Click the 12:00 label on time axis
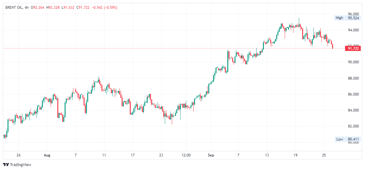365x170 pixels. click(x=186, y=155)
